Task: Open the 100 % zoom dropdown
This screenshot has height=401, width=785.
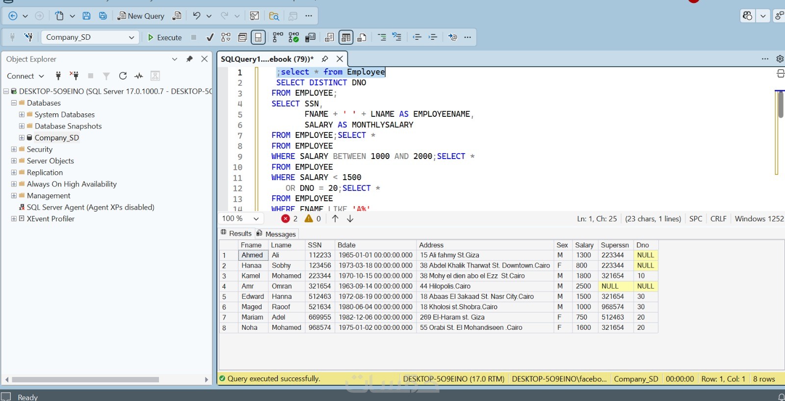Action: [256, 219]
